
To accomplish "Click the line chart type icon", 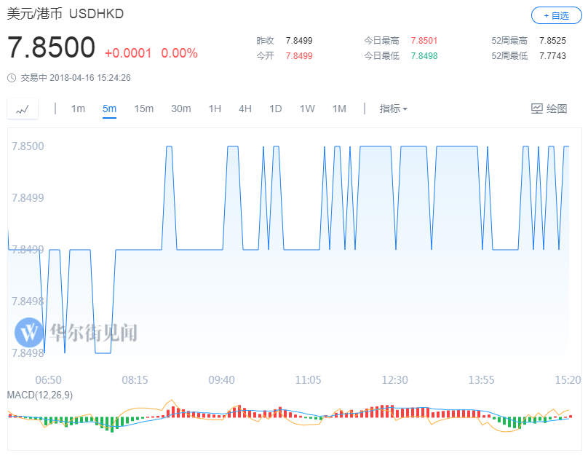I will pos(23,109).
